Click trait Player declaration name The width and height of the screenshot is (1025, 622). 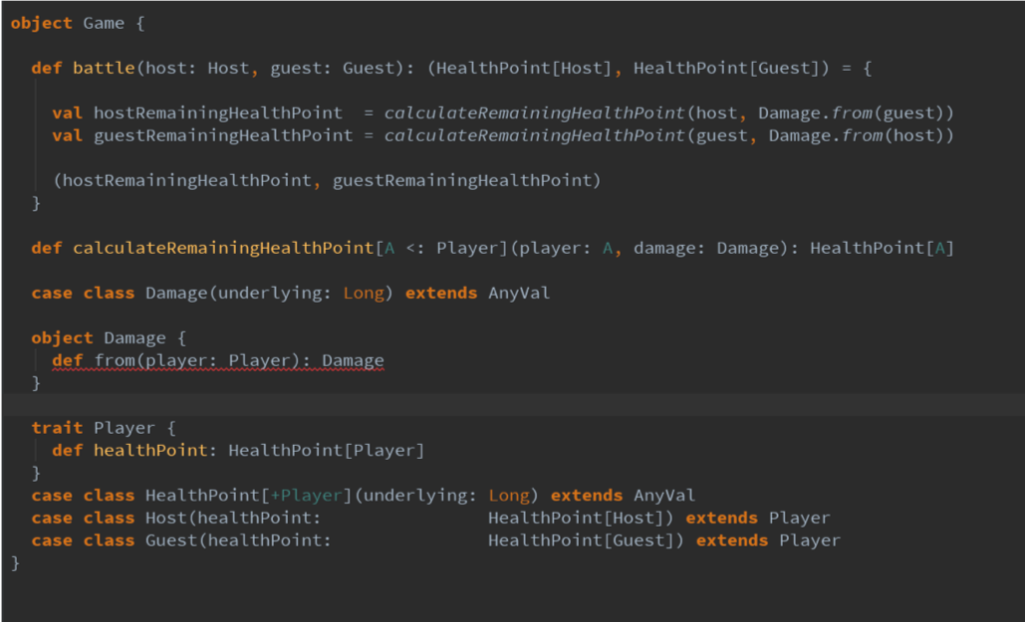tap(125, 428)
